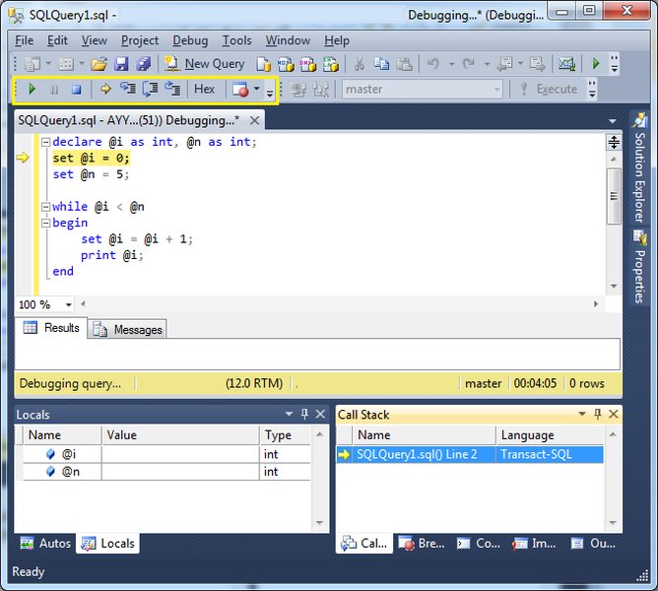Switch to the Immediate Window tab
Image resolution: width=658 pixels, height=591 pixels.
[x=534, y=543]
